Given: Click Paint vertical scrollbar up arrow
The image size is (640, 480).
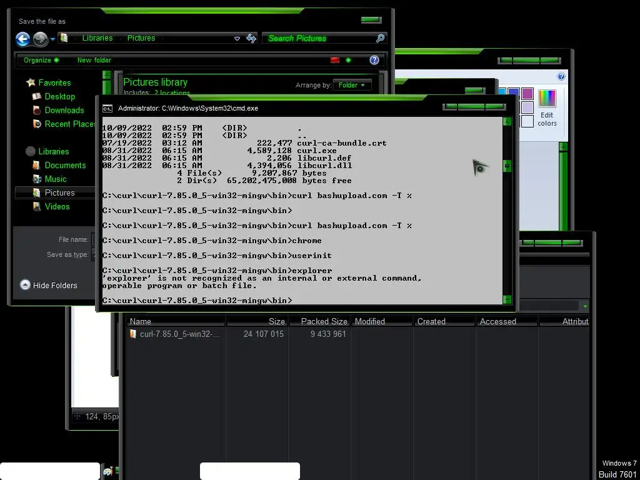Looking at the screenshot, I should click(563, 146).
